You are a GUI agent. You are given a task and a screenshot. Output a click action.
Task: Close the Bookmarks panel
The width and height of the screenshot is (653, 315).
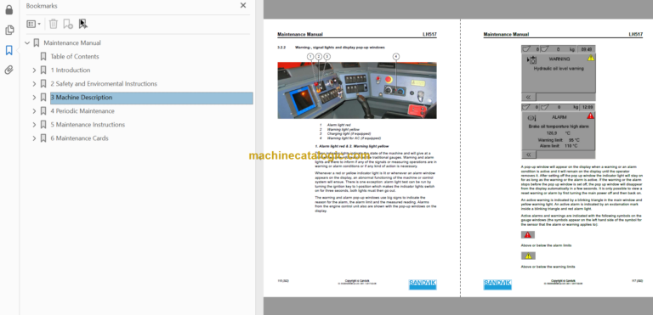(x=243, y=5)
